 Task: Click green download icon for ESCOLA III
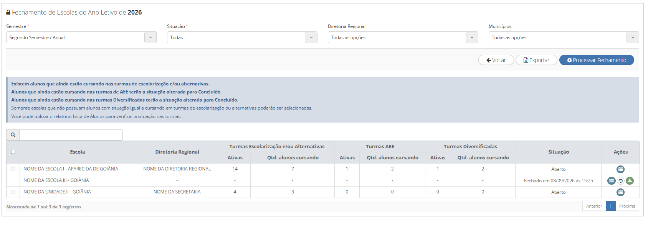(x=630, y=181)
